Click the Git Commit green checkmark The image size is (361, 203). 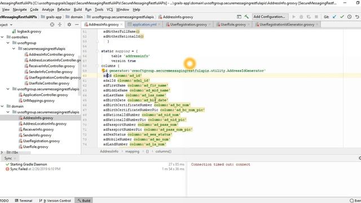tap(342, 17)
